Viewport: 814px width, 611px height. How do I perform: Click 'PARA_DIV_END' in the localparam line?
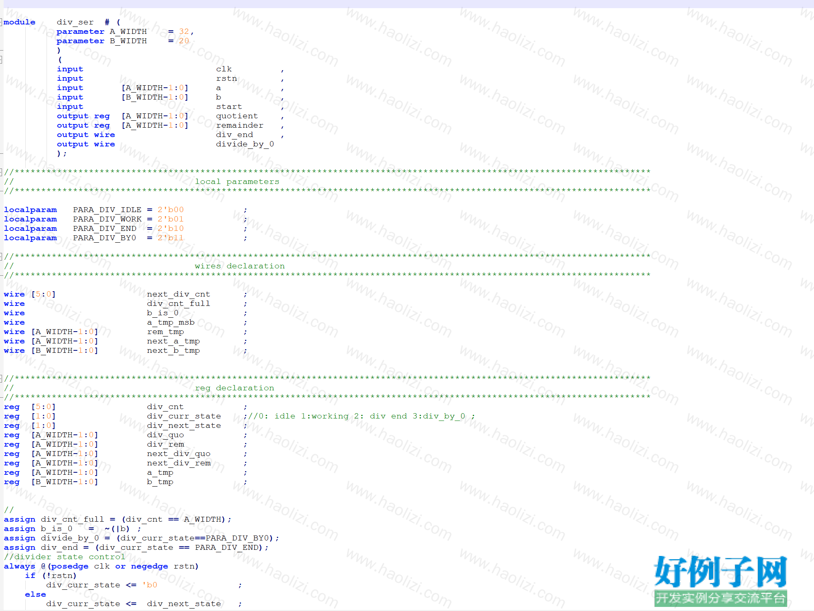105,228
